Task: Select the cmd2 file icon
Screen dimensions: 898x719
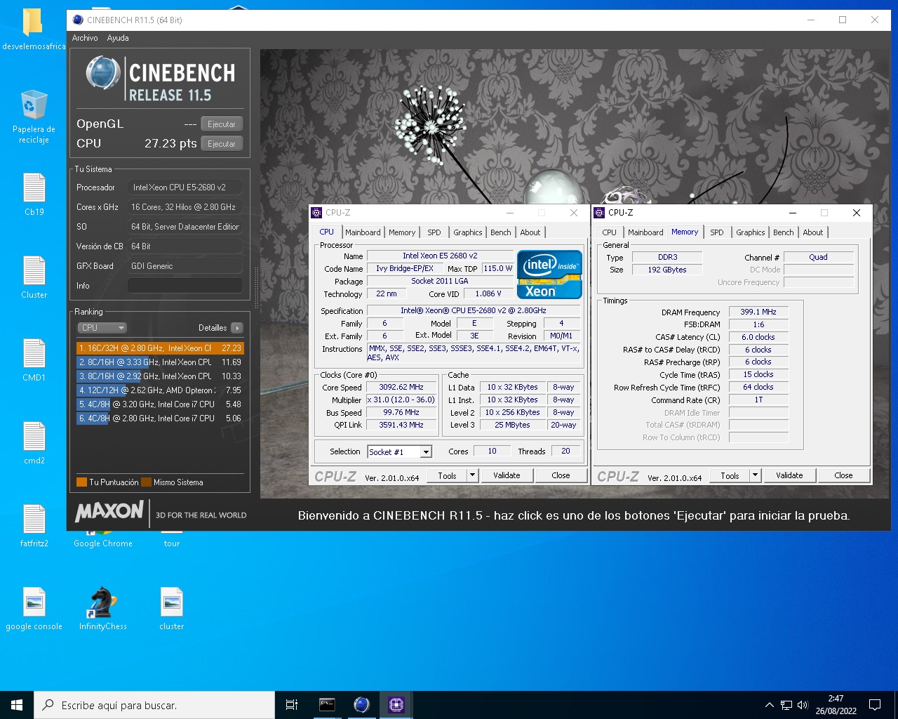Action: (34, 443)
